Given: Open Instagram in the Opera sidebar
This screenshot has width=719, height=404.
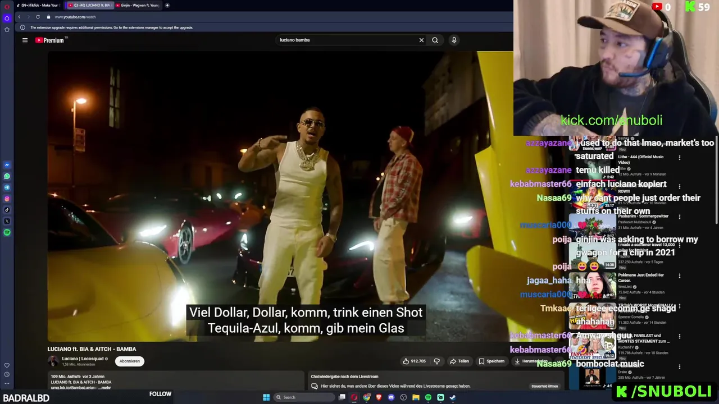Looking at the screenshot, I should [x=7, y=199].
